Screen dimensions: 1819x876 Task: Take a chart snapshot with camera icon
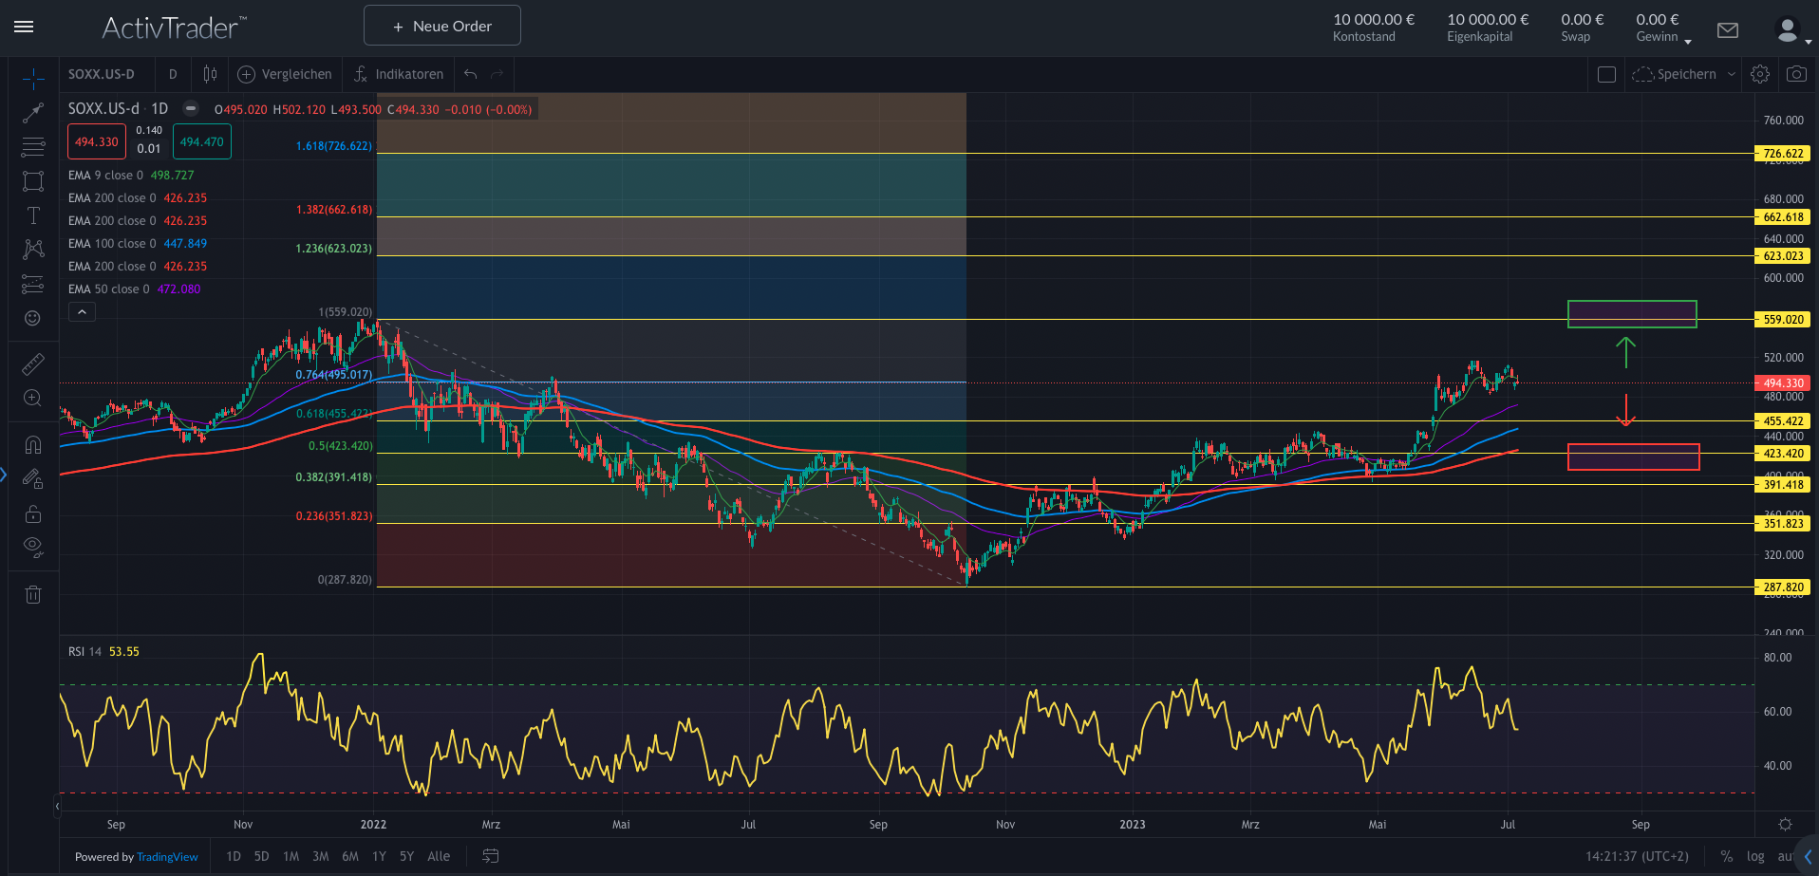(x=1796, y=74)
